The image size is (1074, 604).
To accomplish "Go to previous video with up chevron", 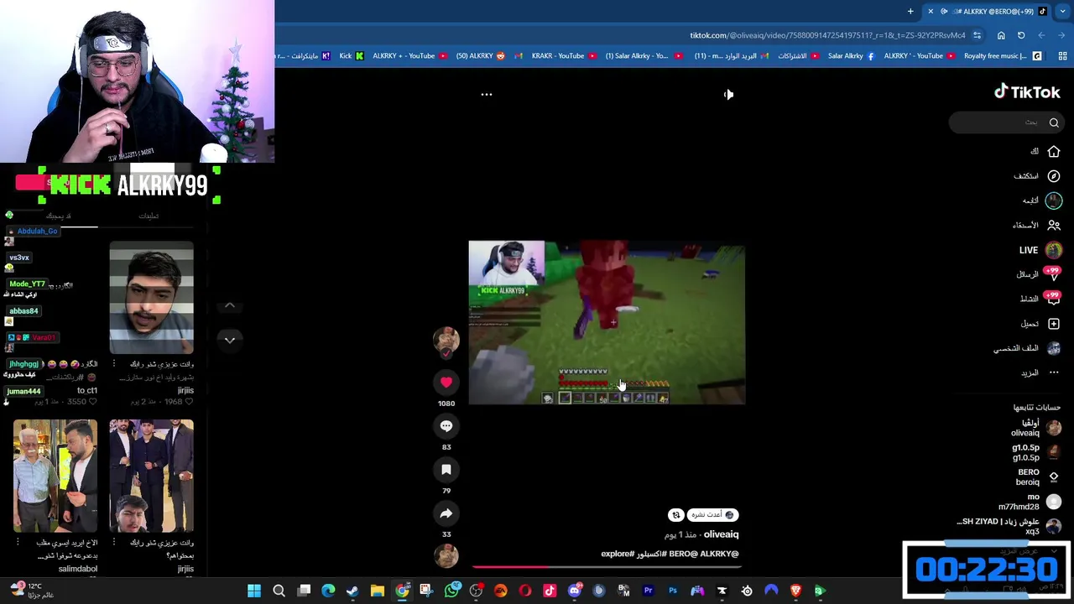I will click(x=230, y=305).
